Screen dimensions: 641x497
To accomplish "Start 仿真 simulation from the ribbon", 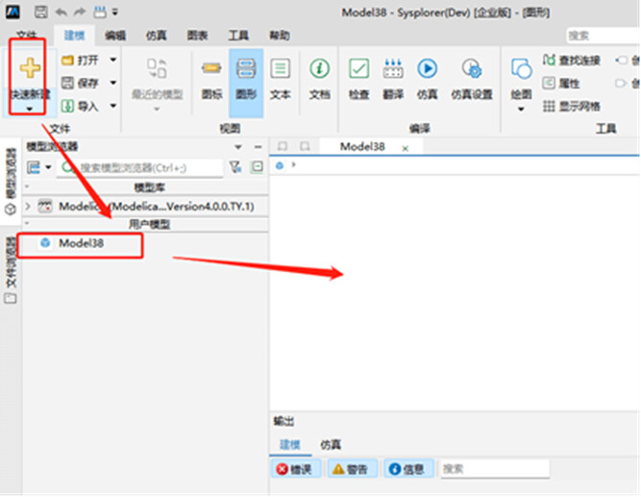I will (x=428, y=80).
